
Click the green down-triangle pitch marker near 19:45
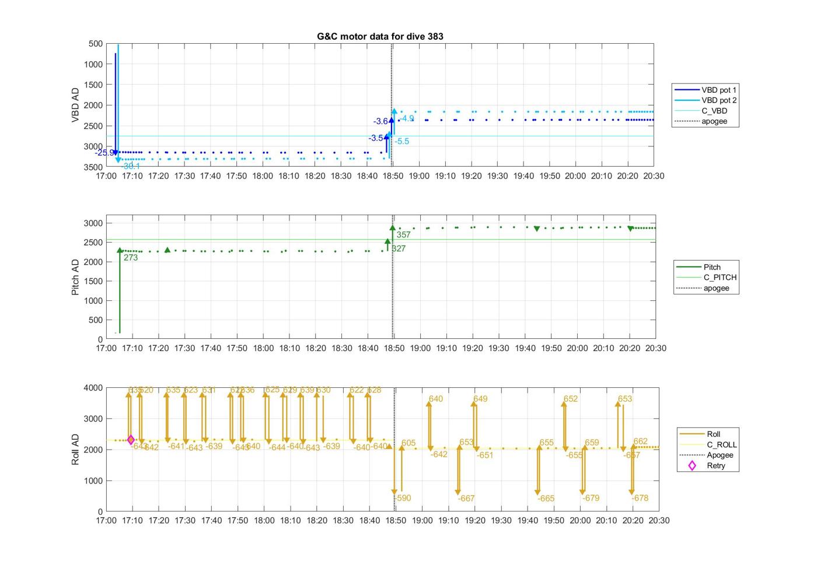coord(537,229)
